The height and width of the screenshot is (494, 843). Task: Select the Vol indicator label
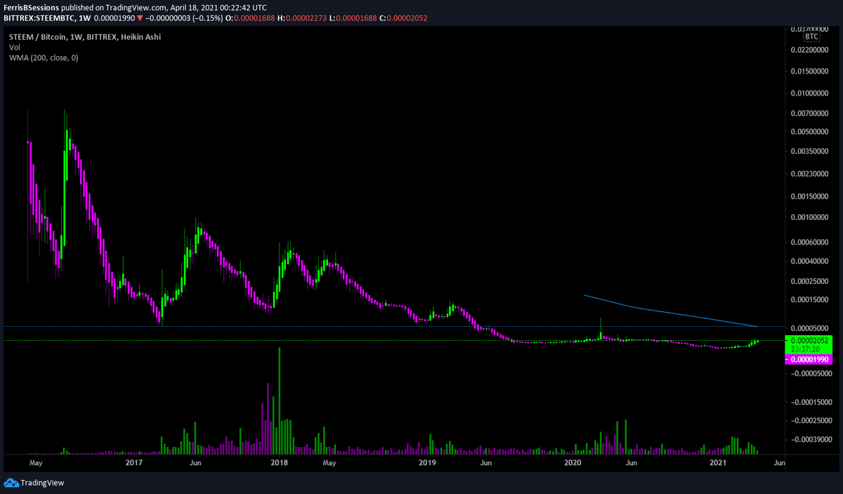(x=15, y=47)
